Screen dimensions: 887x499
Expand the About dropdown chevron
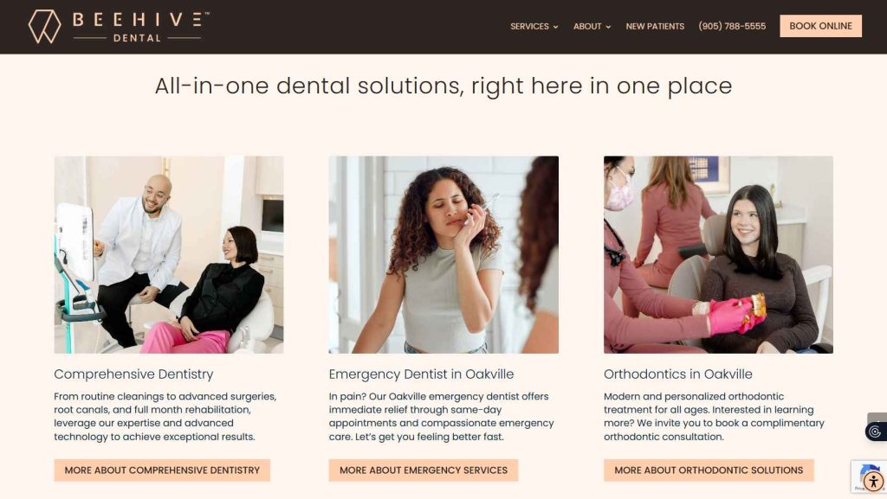coord(608,27)
